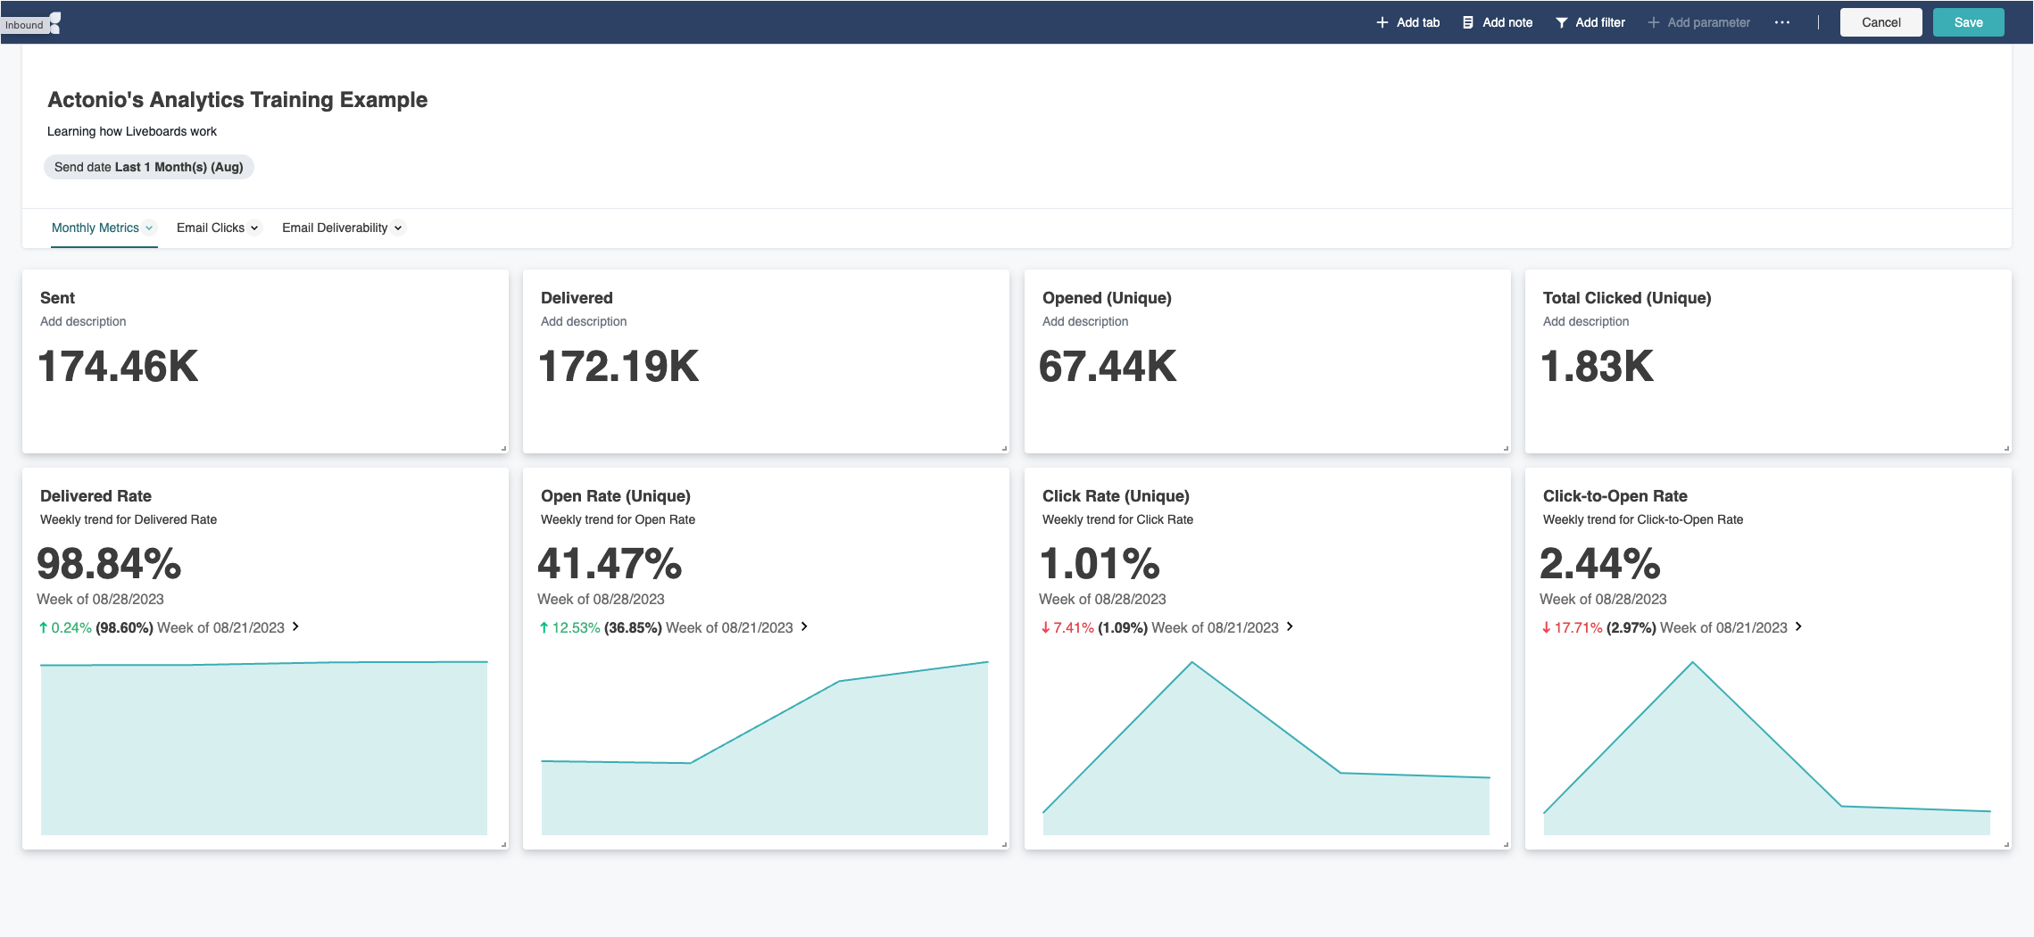Click resize handle on Opened (Unique) card
The width and height of the screenshot is (2034, 937).
click(x=1506, y=448)
